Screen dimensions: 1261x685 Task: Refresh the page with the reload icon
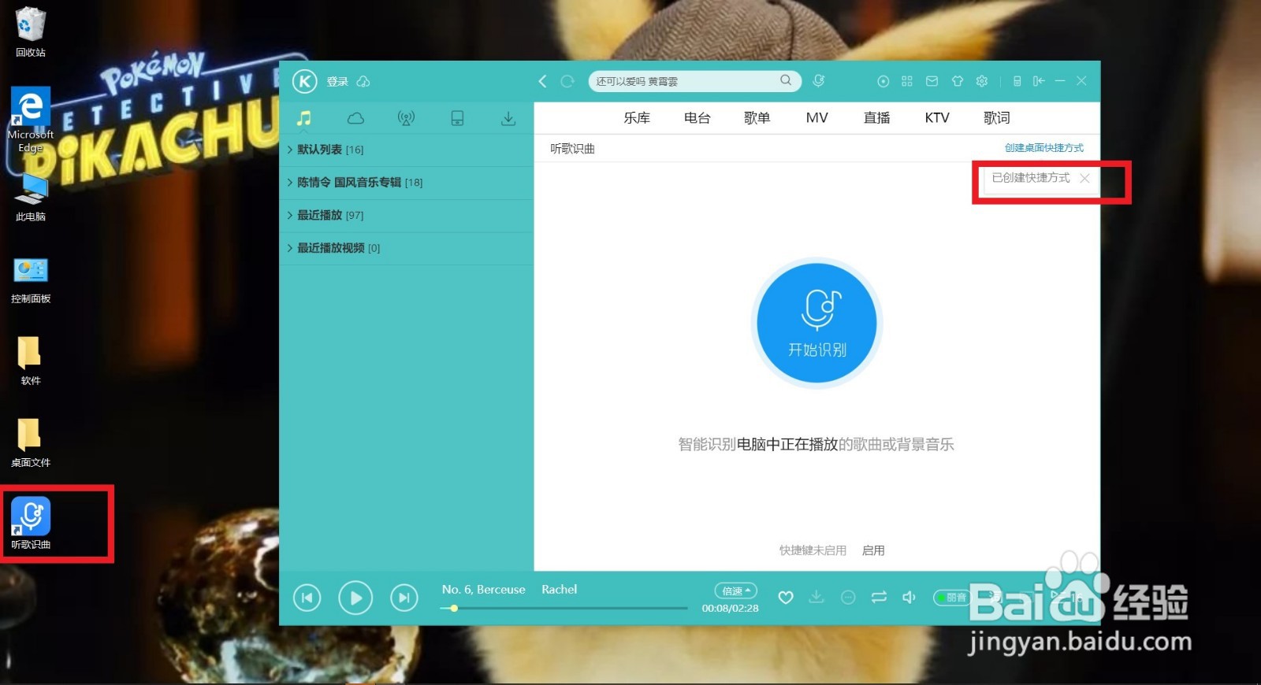(567, 81)
